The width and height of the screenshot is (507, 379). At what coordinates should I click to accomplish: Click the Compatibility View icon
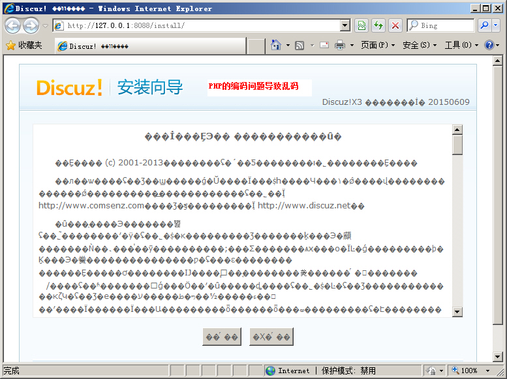point(361,25)
